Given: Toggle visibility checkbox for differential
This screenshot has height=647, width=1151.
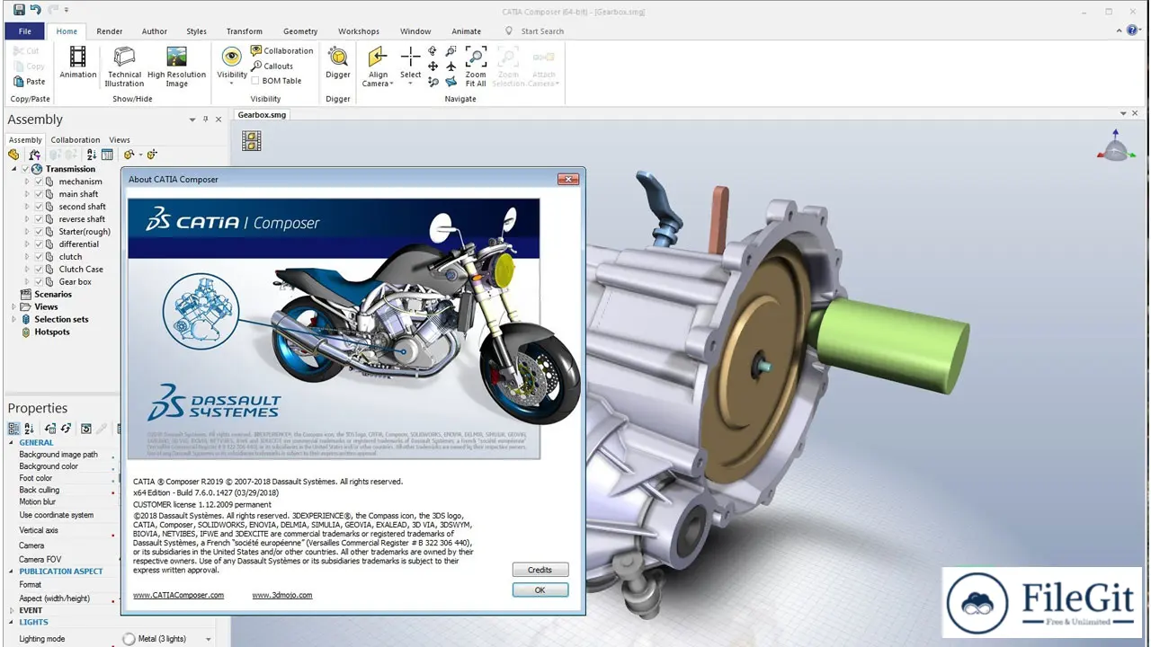Looking at the screenshot, I should click(39, 244).
